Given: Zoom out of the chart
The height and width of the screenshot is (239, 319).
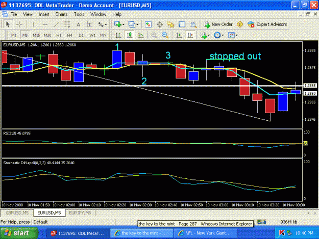Looking at the screenshot, I should [x=165, y=35].
